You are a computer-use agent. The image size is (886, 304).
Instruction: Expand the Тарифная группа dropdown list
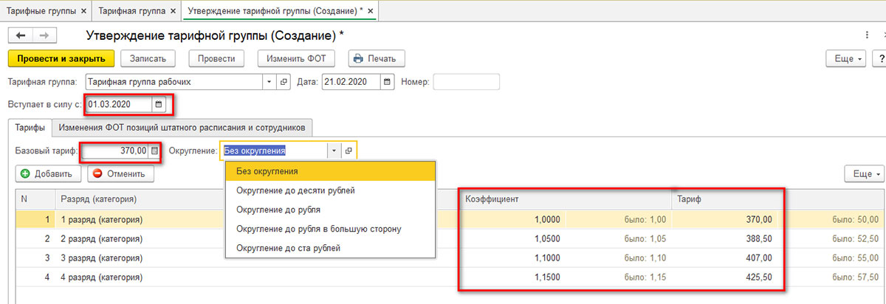[269, 82]
